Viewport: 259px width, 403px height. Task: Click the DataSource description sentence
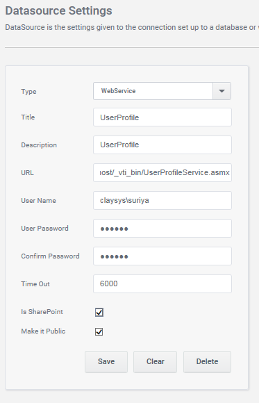(132, 27)
